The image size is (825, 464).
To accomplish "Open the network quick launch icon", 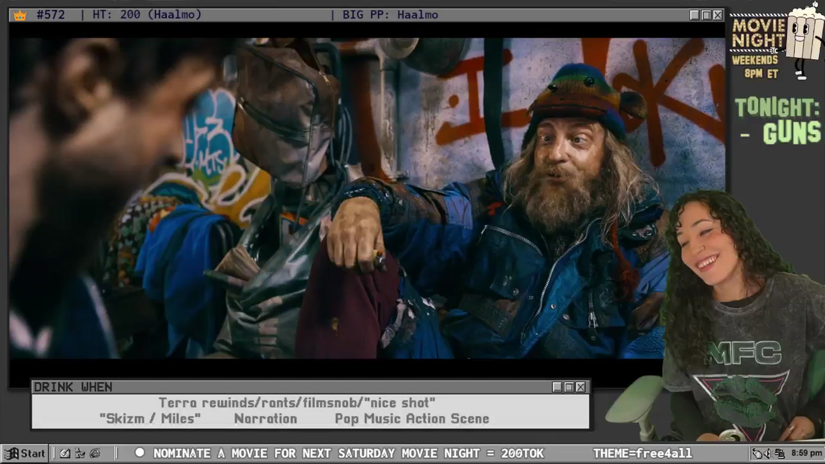I will 80,453.
